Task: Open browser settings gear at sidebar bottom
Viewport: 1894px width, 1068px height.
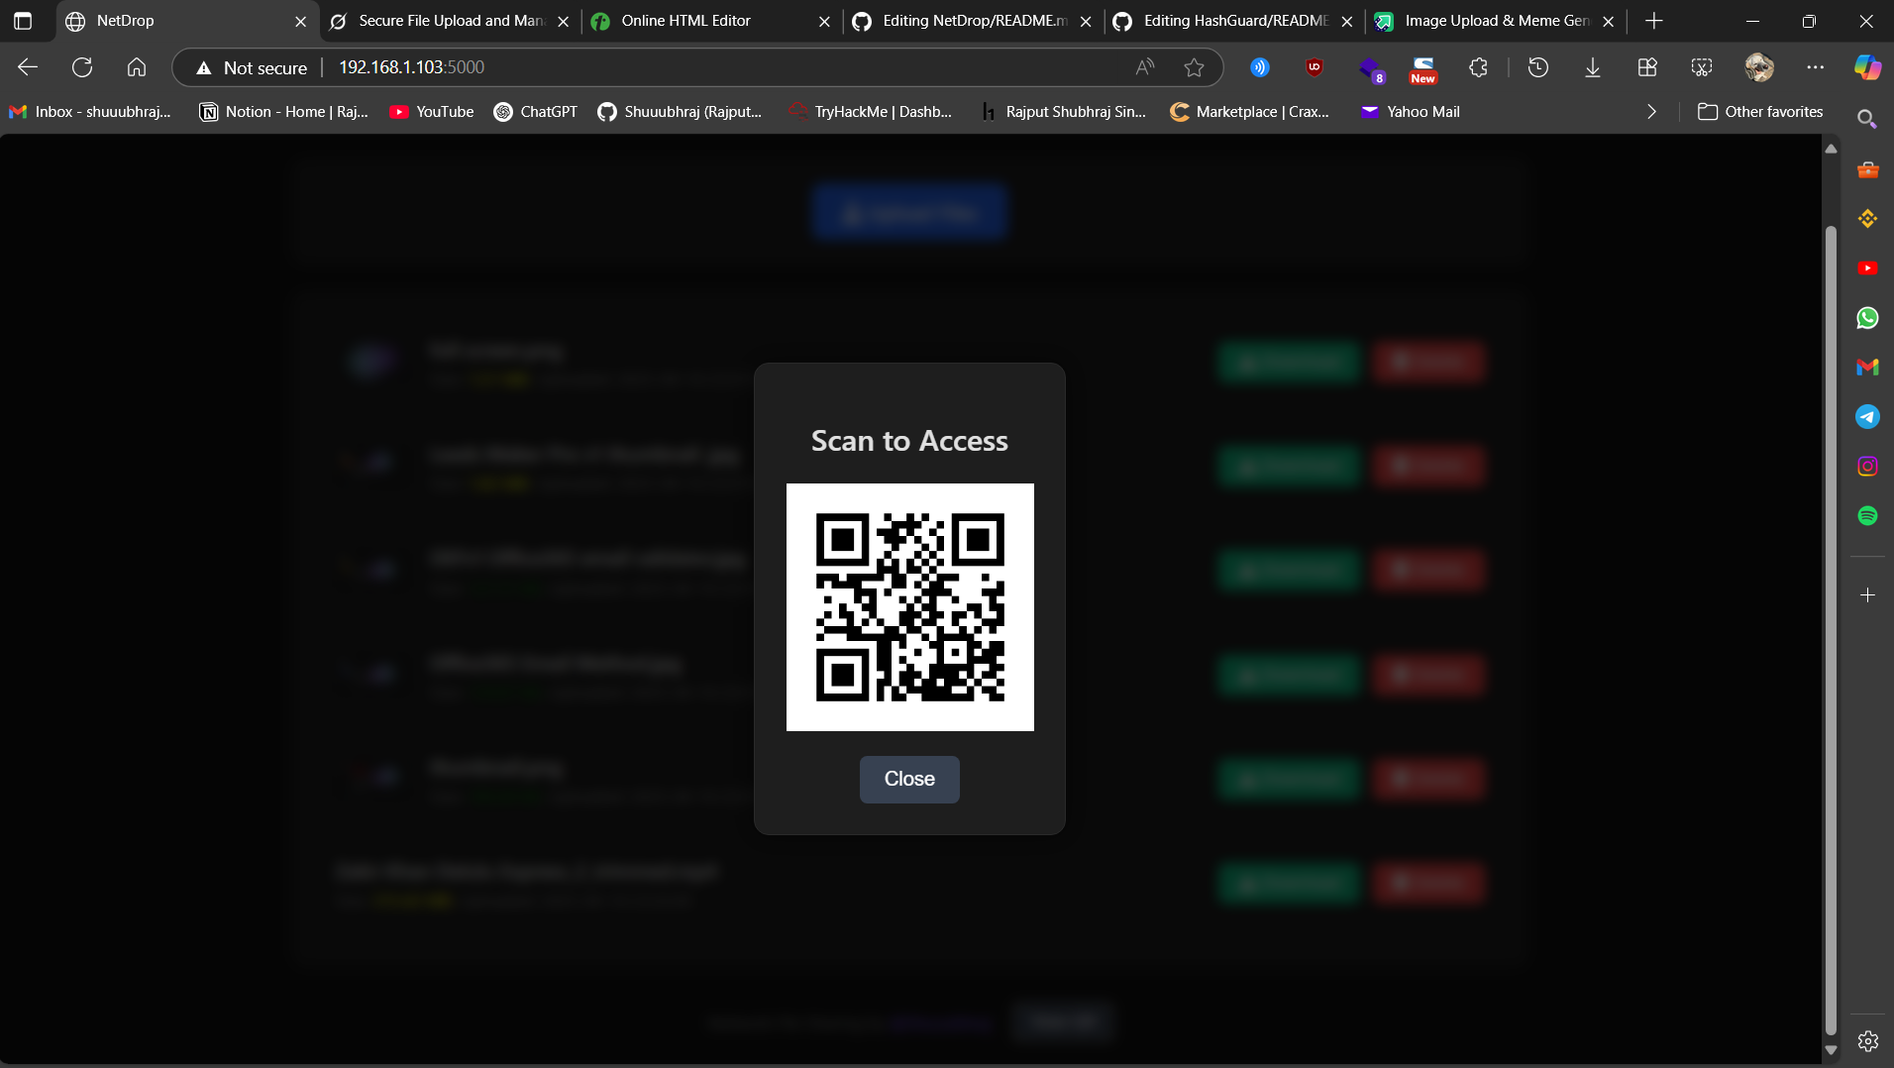Action: pyautogui.click(x=1868, y=1041)
